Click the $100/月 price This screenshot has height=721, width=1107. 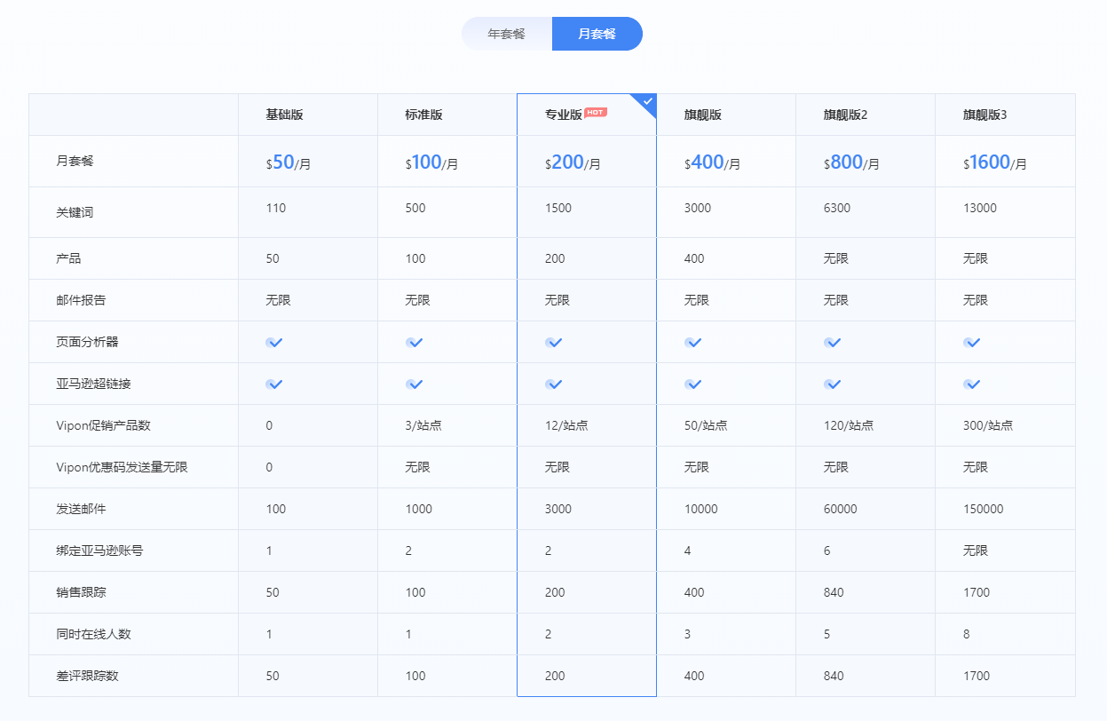click(431, 162)
